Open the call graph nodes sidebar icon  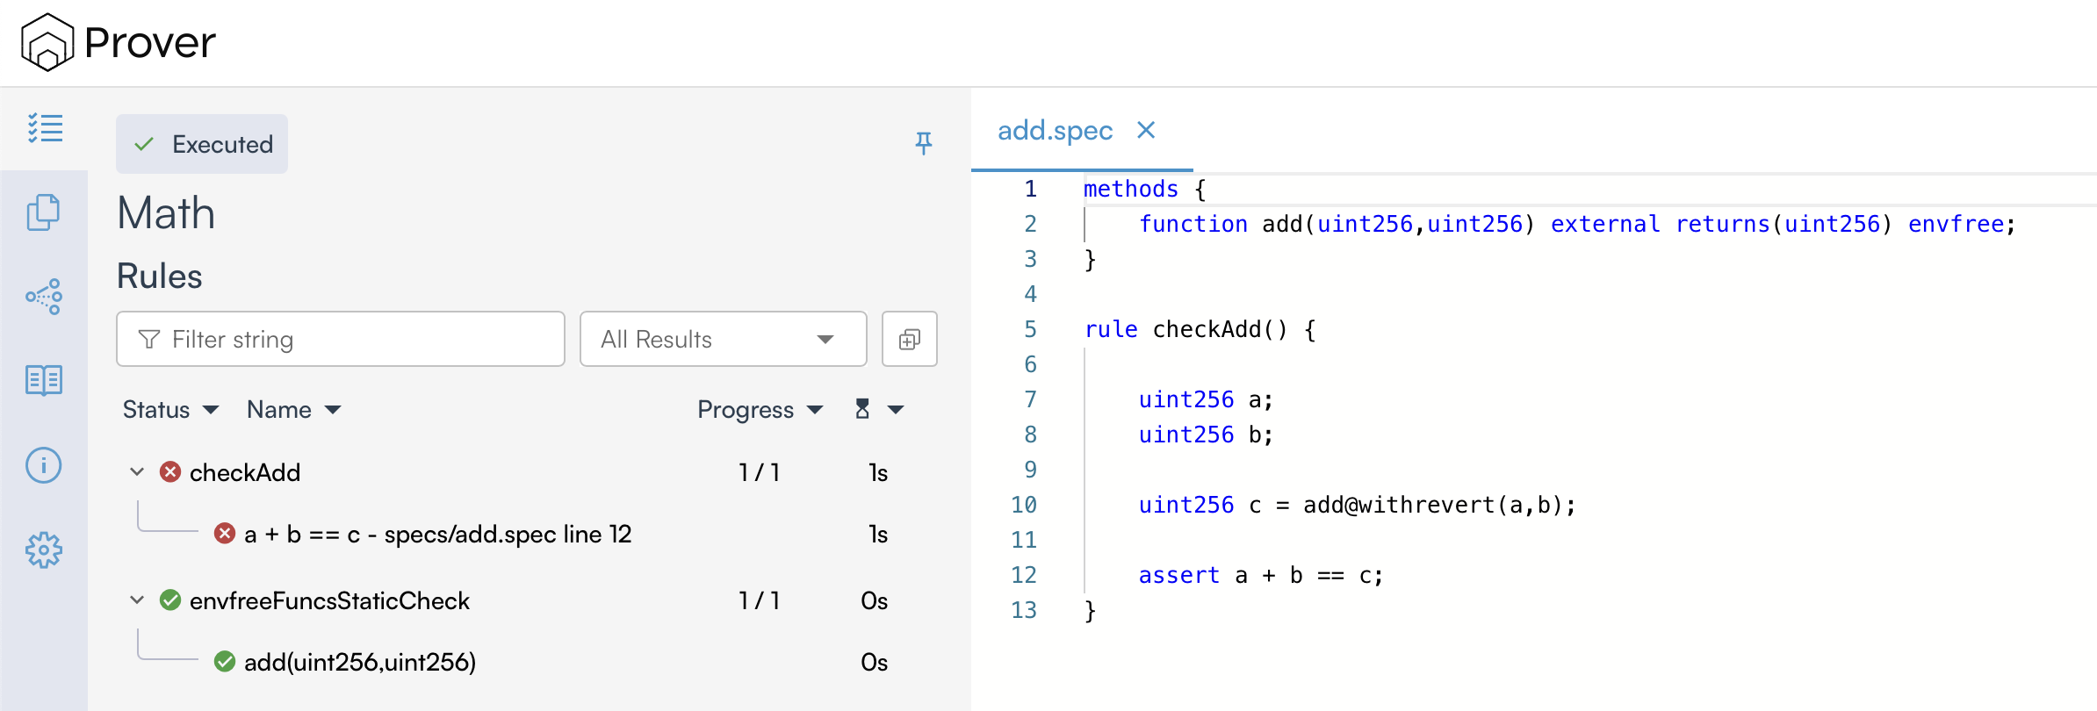44,297
